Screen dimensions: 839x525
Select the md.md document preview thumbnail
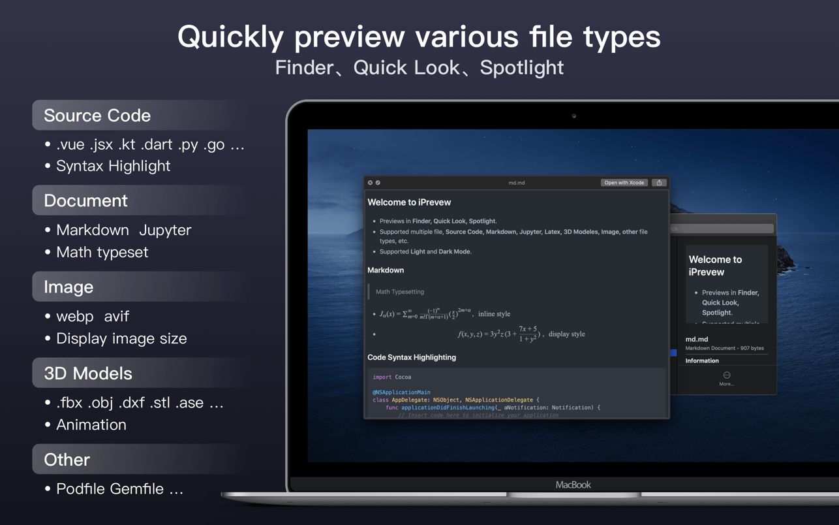tap(726, 284)
